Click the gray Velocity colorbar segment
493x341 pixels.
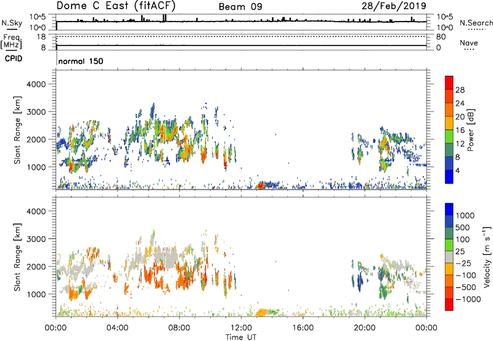click(449, 257)
